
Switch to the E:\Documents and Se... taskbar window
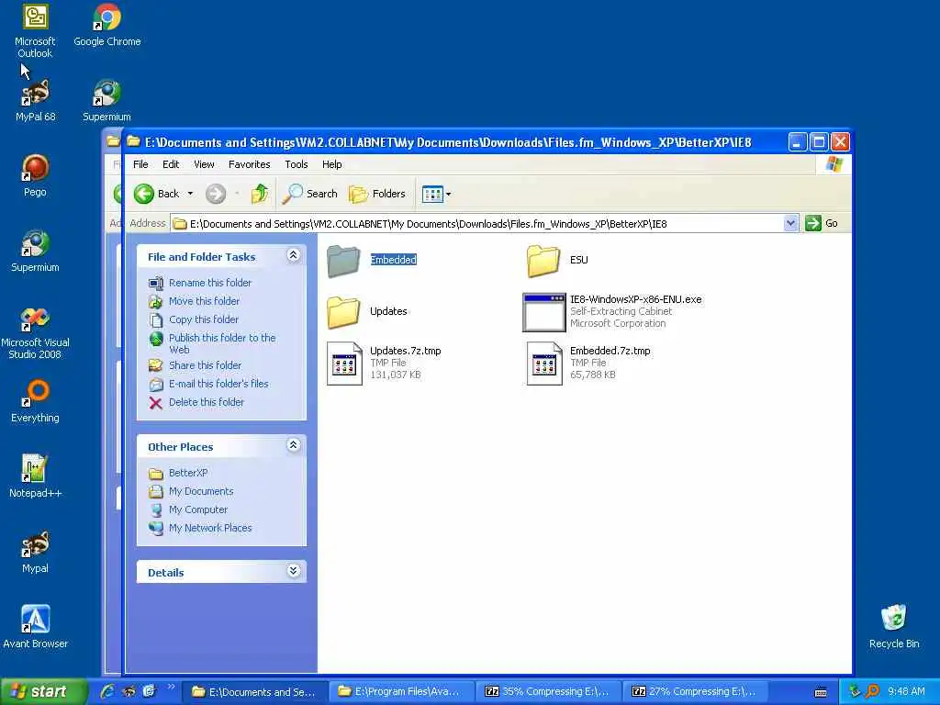pos(254,692)
